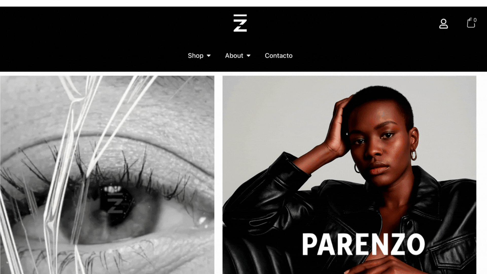Click the model's gold hoop earring
The width and height of the screenshot is (487, 274).
(414, 155)
